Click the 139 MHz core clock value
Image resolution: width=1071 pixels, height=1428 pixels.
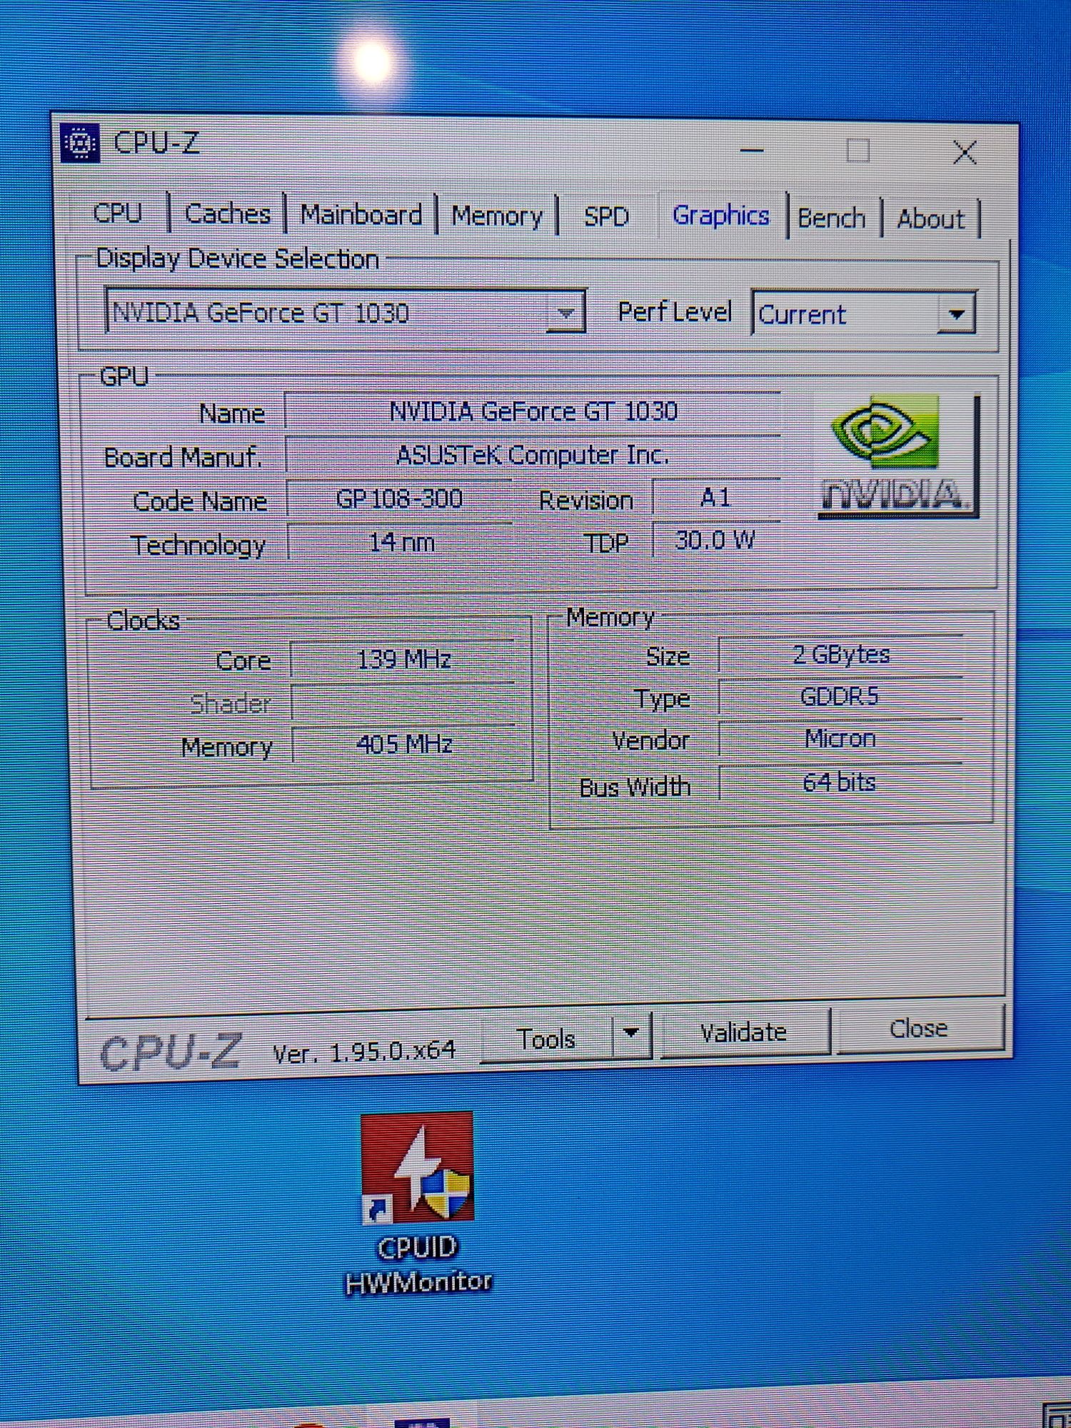[x=403, y=658]
